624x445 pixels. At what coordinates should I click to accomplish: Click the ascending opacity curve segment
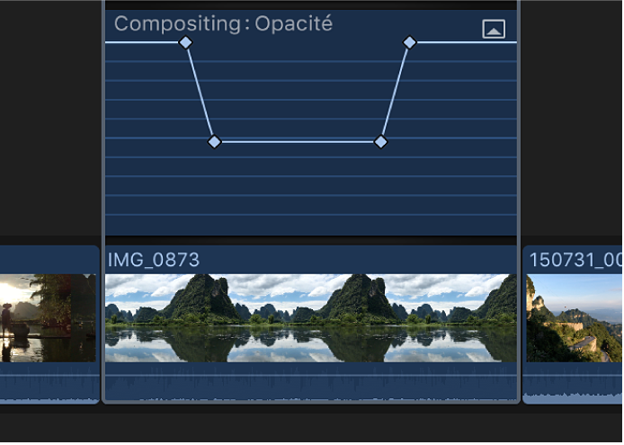click(x=396, y=92)
